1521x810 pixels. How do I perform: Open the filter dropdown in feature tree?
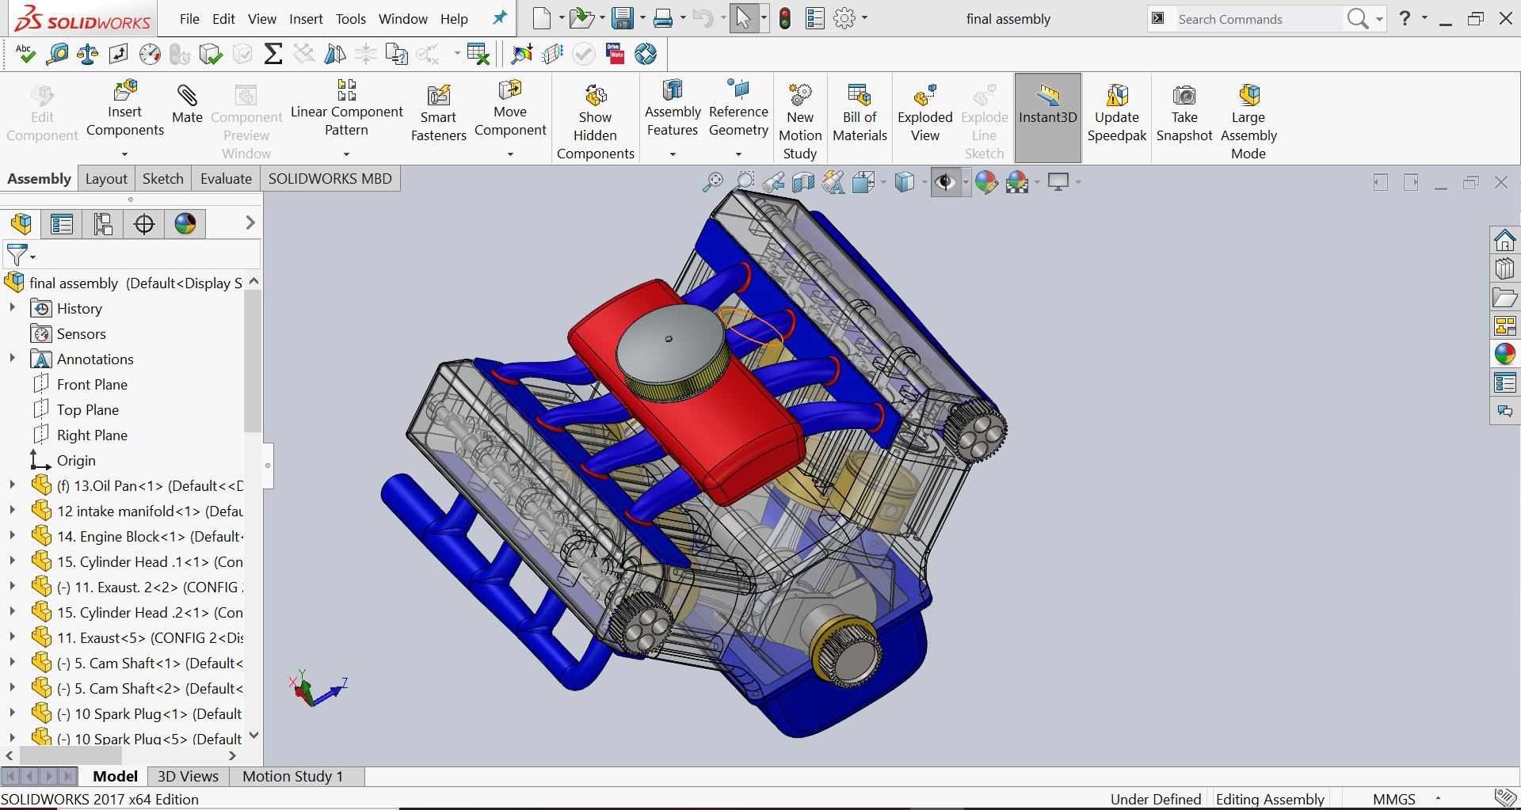click(32, 257)
